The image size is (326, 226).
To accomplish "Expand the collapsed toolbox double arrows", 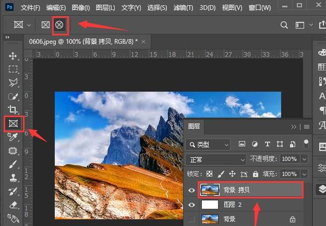I will 7,37.
